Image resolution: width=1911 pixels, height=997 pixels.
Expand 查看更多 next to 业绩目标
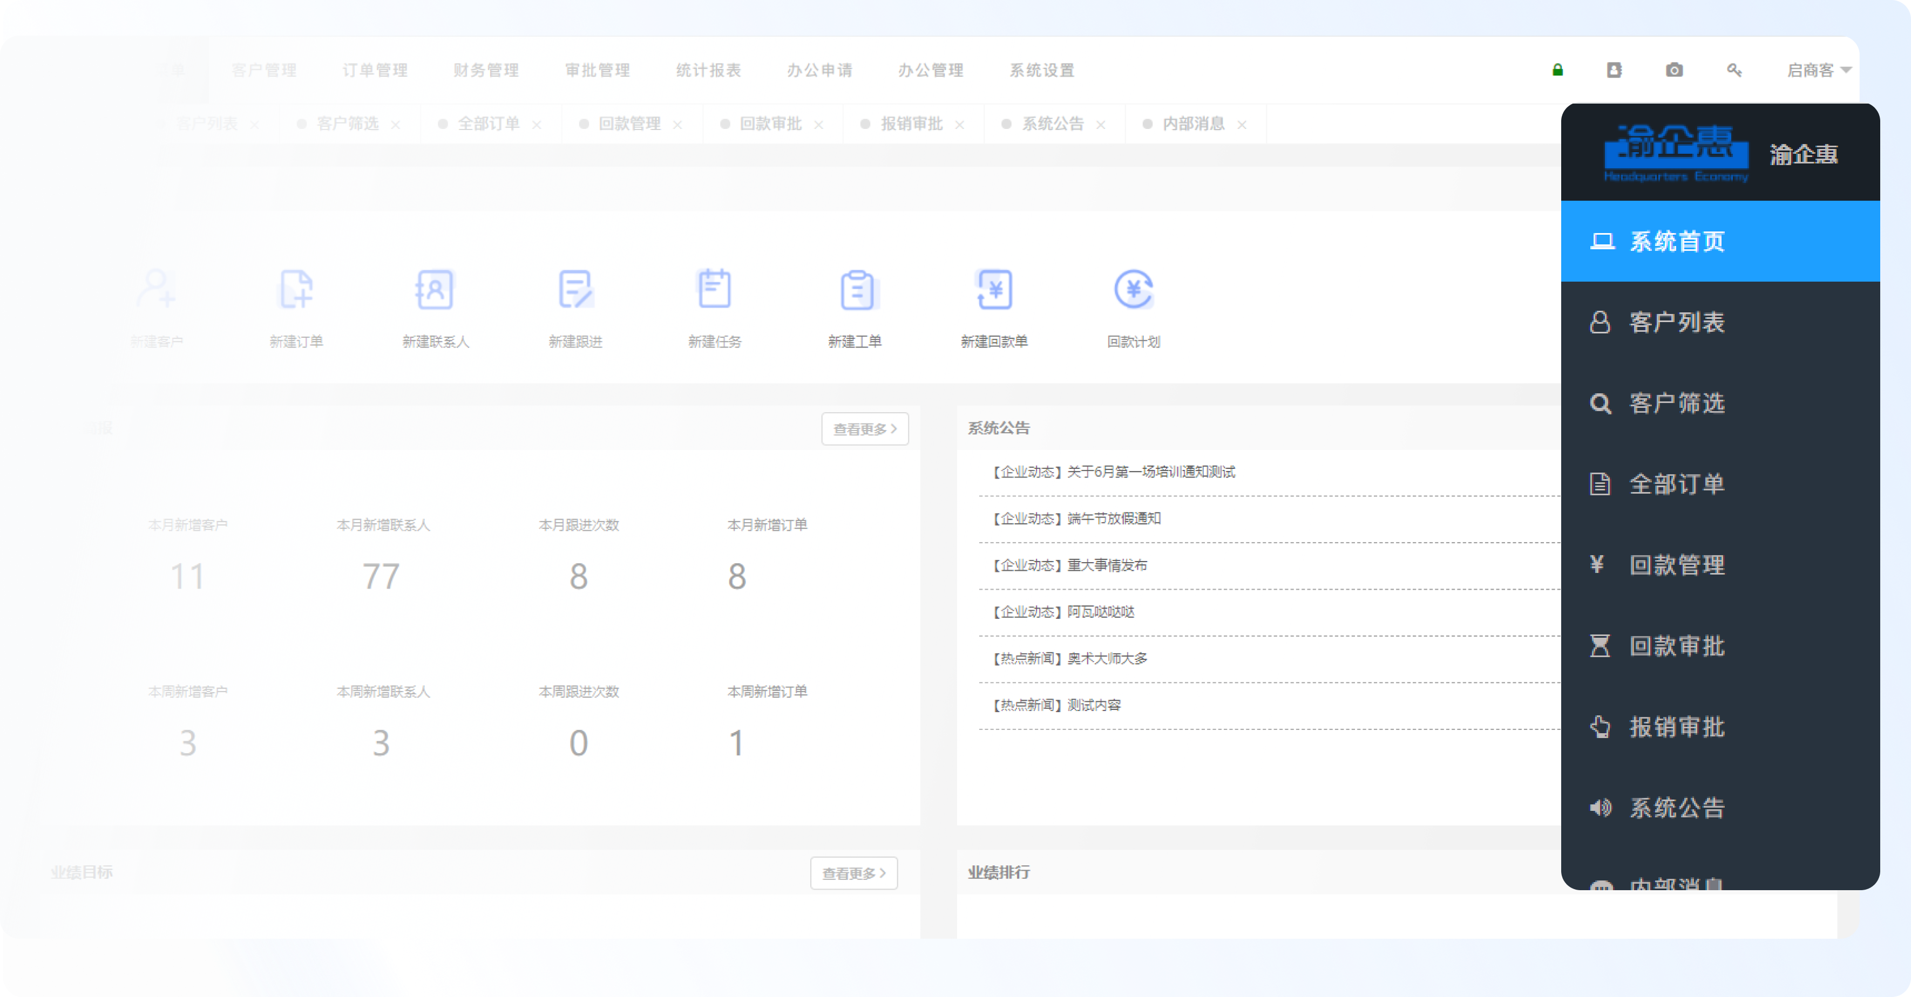pyautogui.click(x=853, y=873)
